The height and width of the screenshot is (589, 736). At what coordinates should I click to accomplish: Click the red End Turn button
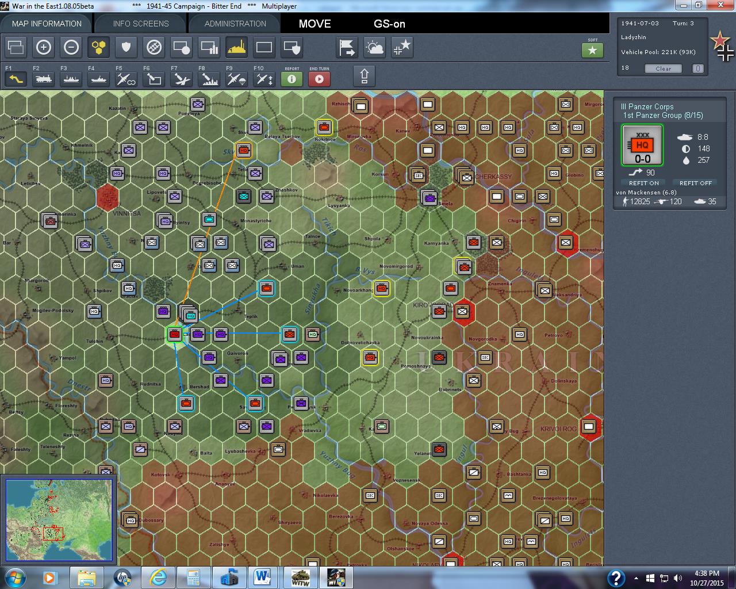(x=320, y=79)
